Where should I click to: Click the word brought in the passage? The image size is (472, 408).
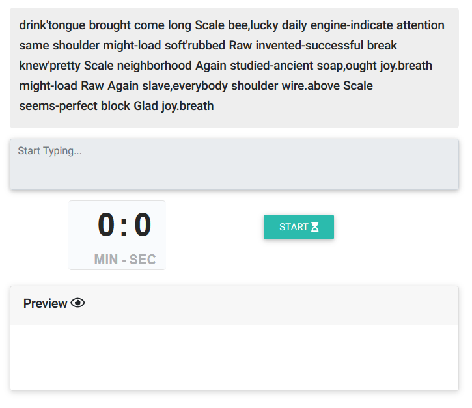pyautogui.click(x=109, y=25)
